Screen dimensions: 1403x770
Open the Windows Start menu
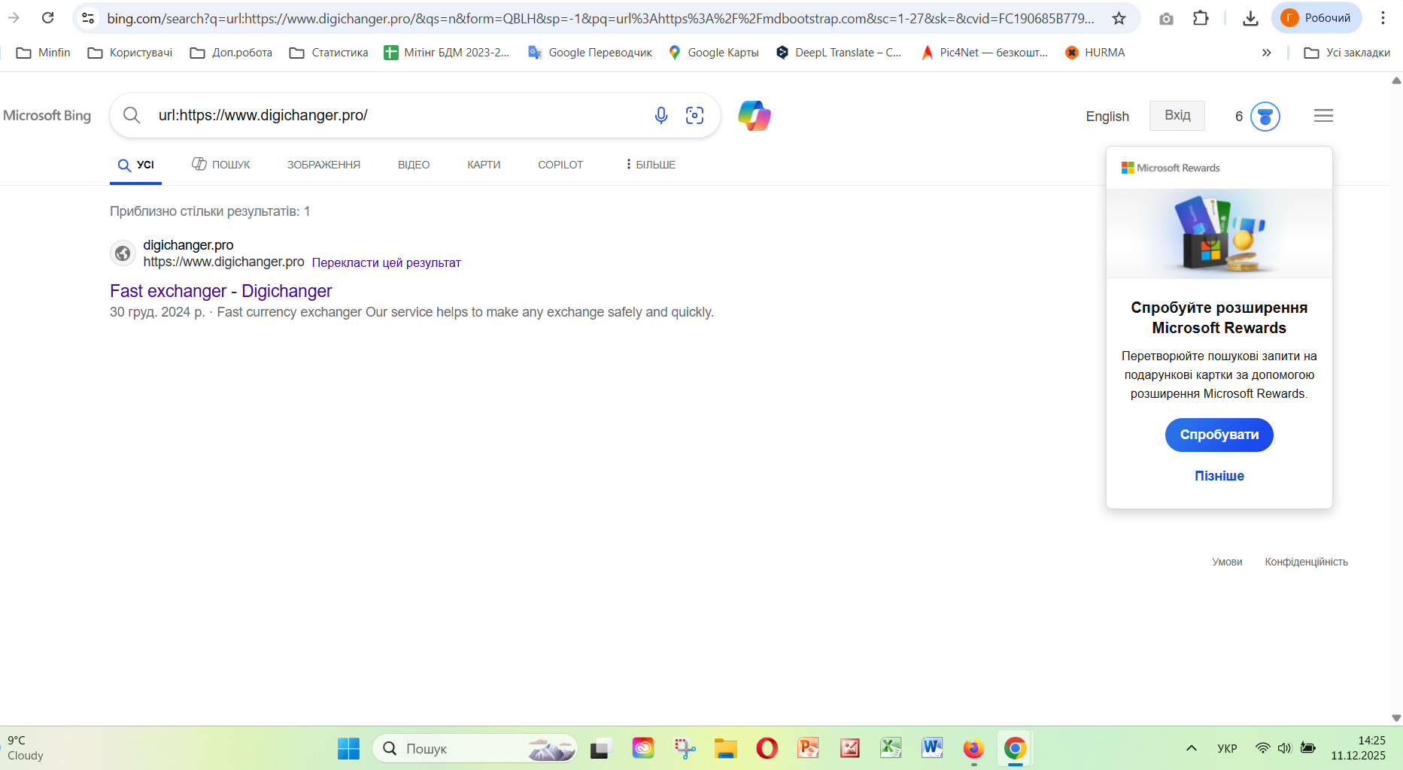click(x=348, y=748)
